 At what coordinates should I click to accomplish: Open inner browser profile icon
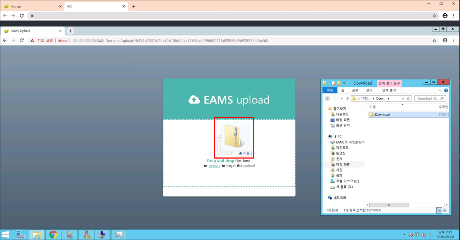click(445, 41)
